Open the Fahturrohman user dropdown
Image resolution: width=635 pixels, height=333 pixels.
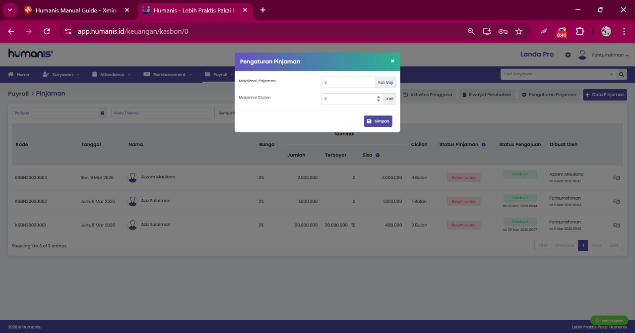pyautogui.click(x=604, y=55)
